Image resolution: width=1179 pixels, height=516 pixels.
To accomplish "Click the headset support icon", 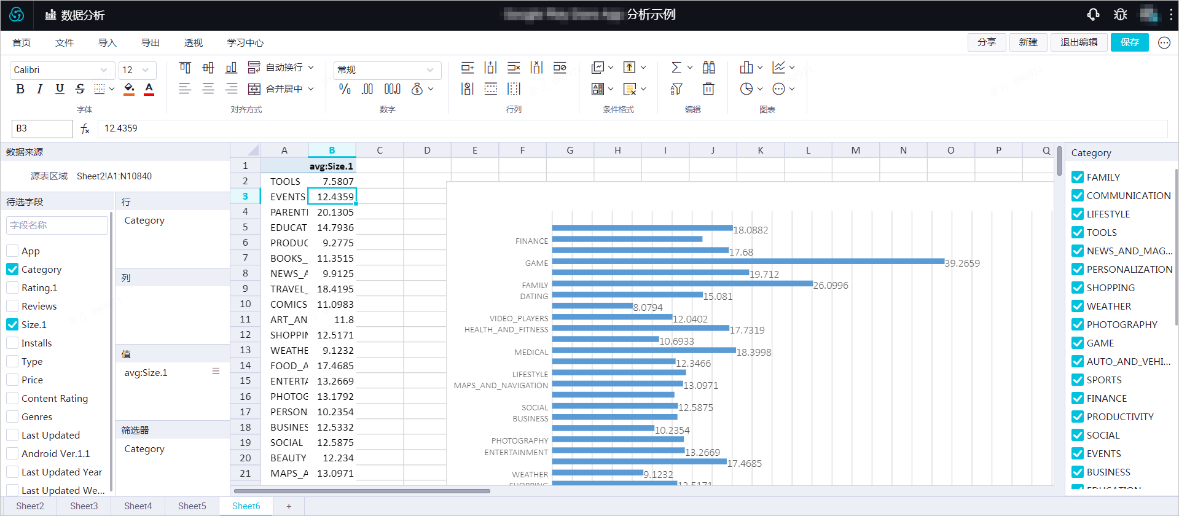I will [1093, 14].
